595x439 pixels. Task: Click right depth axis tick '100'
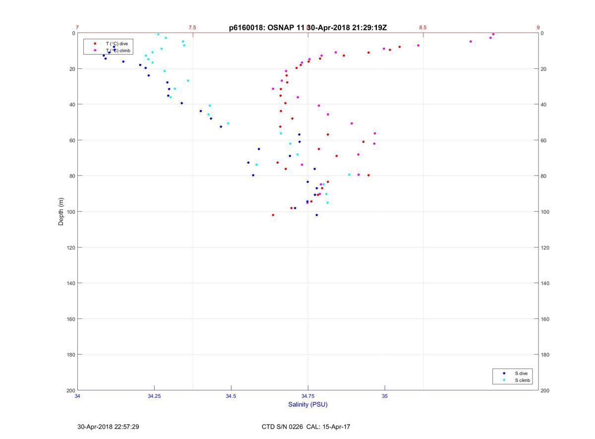point(545,212)
